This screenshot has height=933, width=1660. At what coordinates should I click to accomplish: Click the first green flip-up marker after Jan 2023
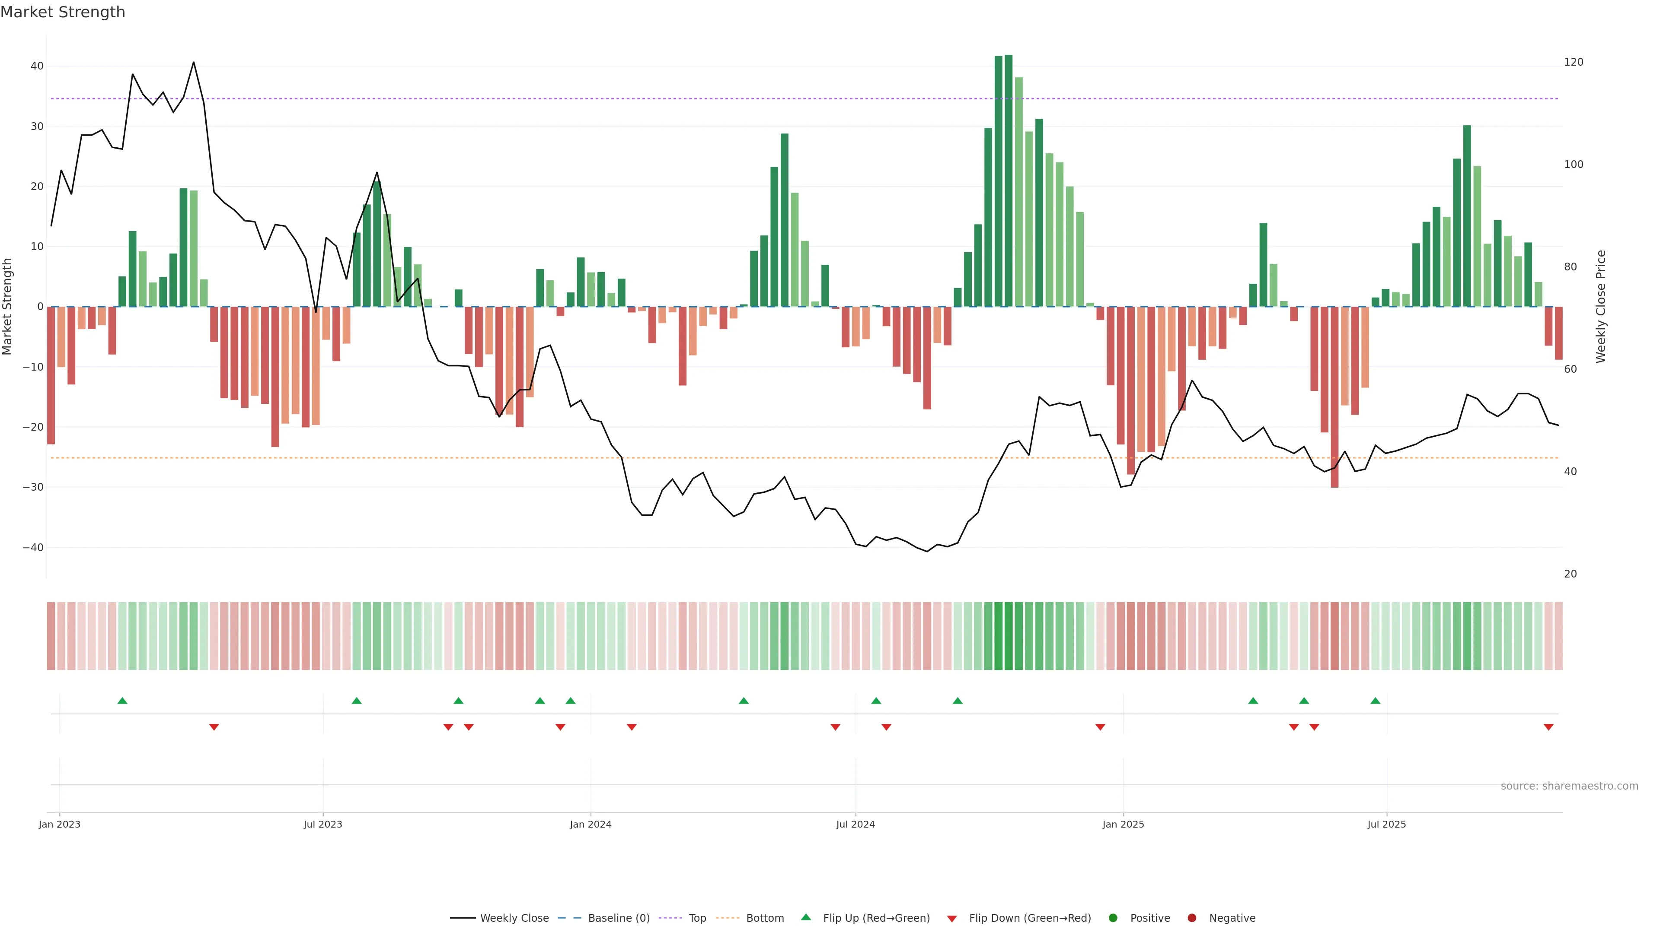[122, 701]
